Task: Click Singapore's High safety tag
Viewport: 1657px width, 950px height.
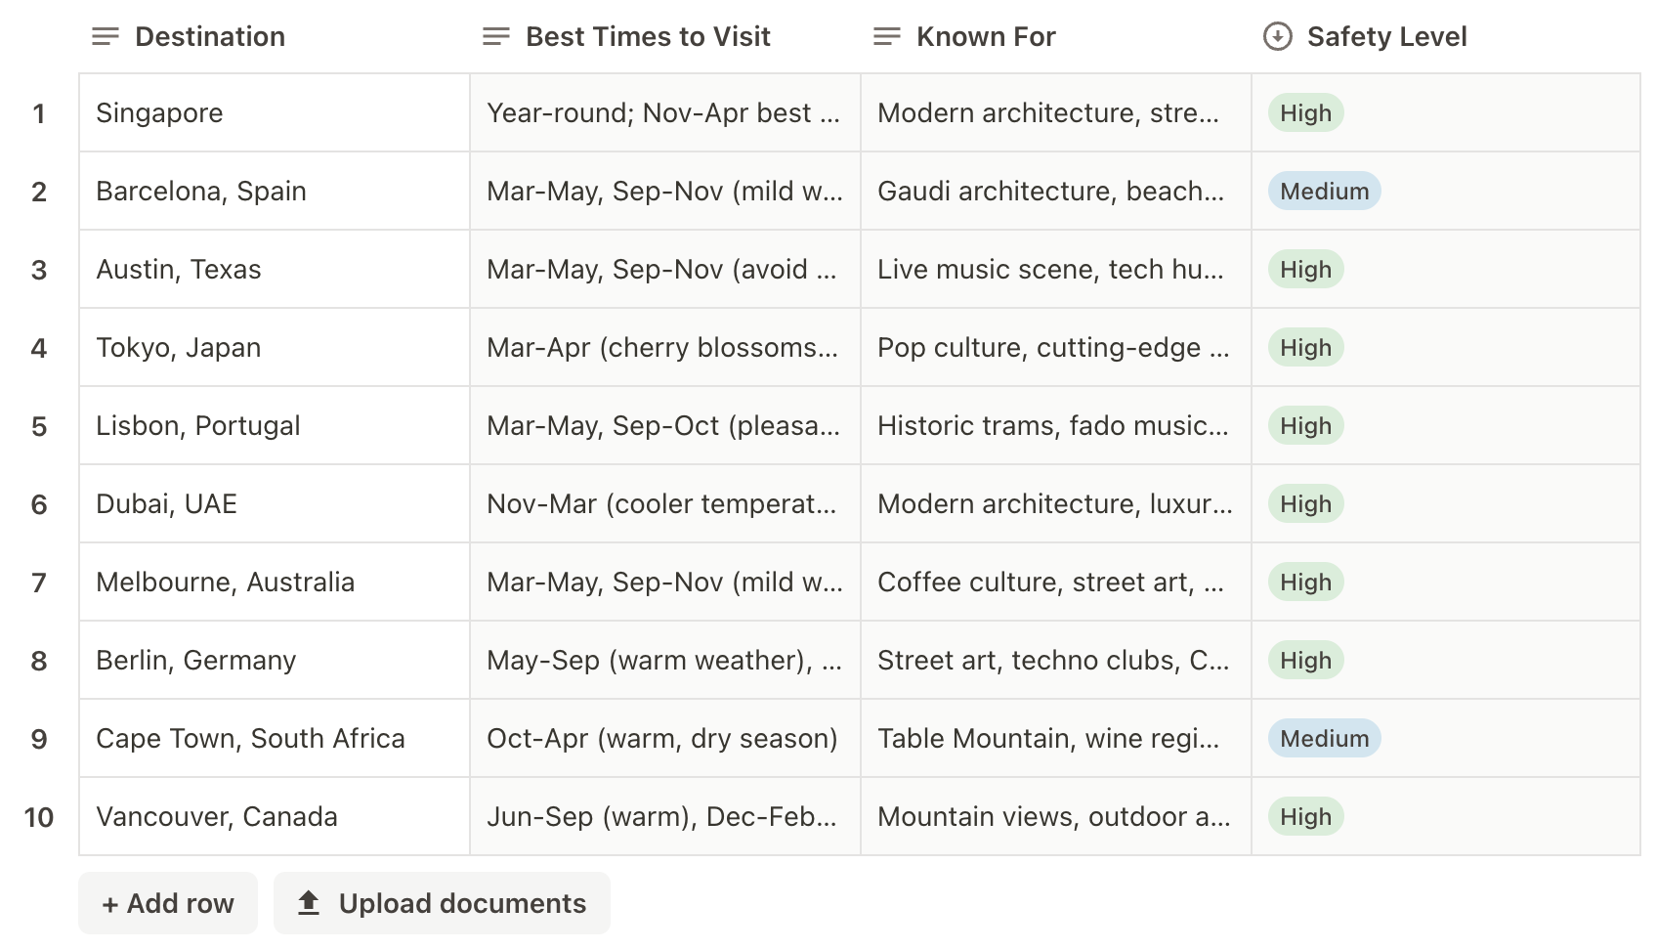Action: pos(1306,113)
